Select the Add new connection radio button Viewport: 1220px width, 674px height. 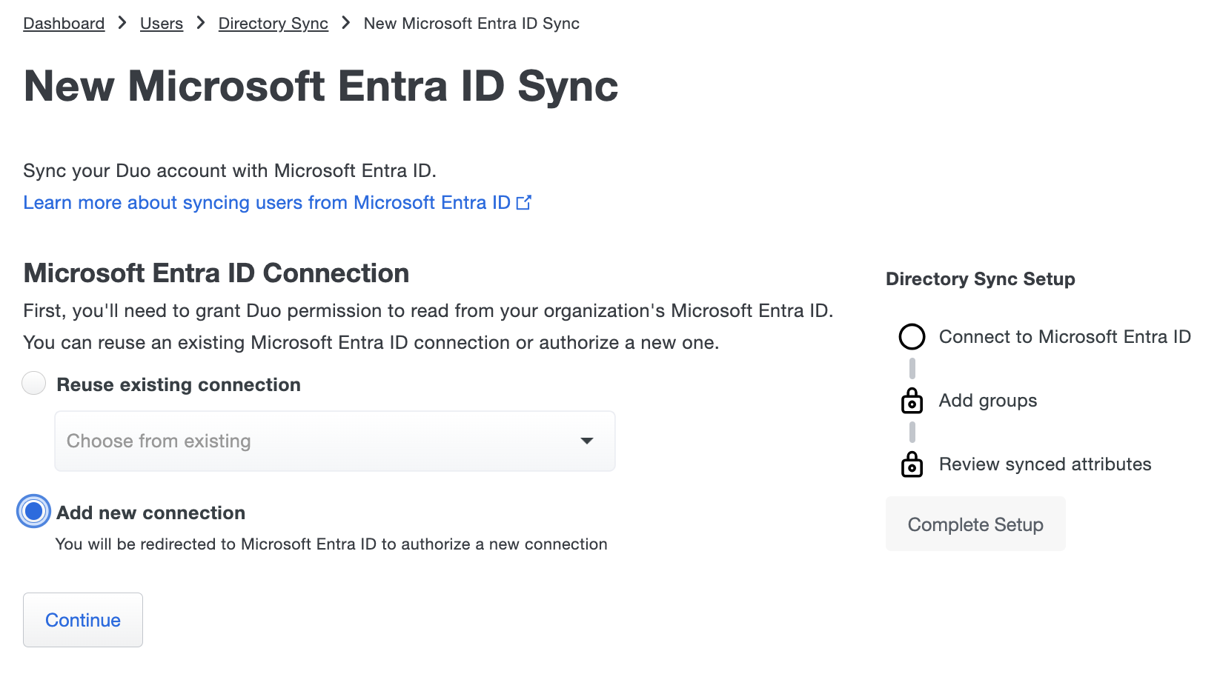tap(33, 511)
